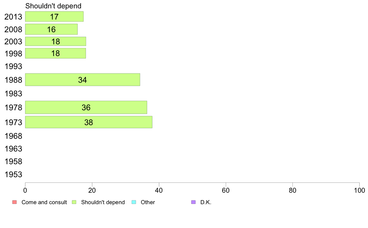Select the 1973 bar showing 38
368x228 pixels.
pyautogui.click(x=89, y=122)
